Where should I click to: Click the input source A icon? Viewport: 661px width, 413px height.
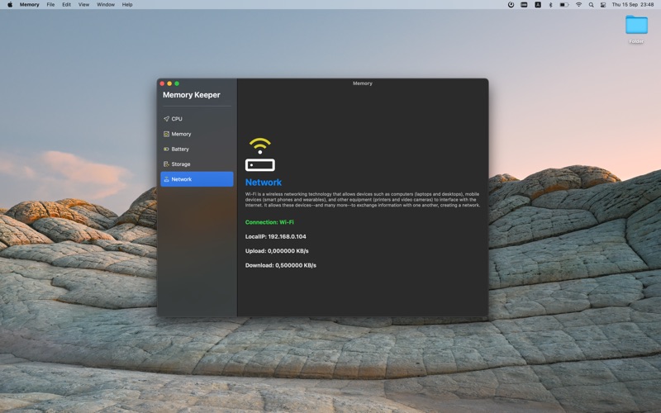[538, 5]
